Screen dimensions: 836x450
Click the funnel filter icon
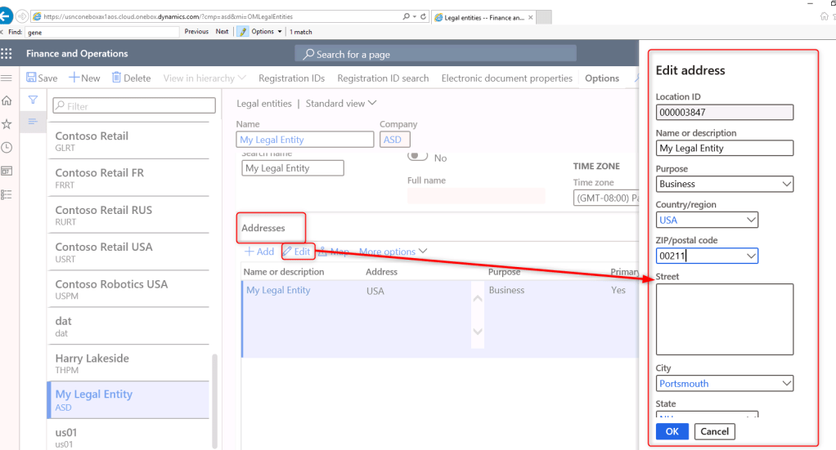pyautogui.click(x=34, y=100)
